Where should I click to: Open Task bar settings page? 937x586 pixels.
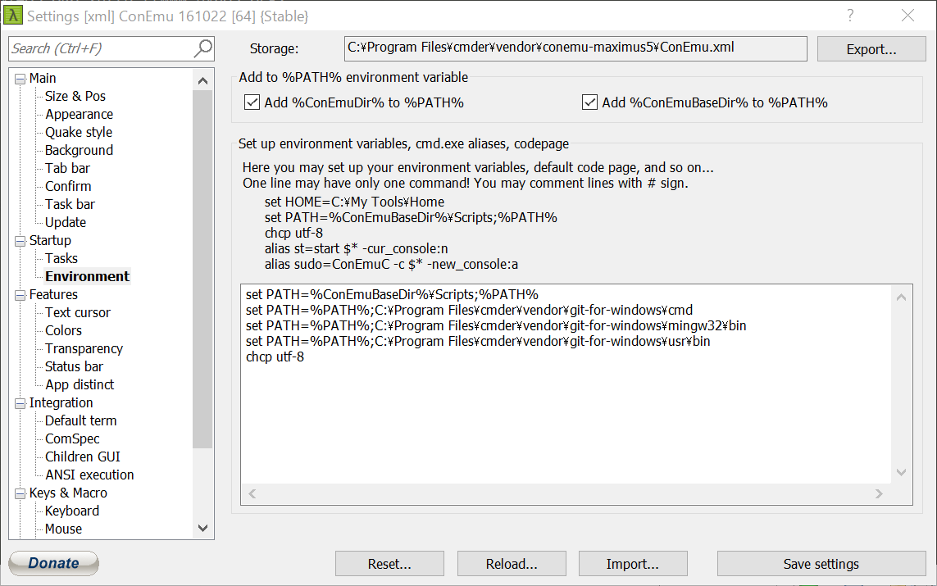tap(70, 204)
